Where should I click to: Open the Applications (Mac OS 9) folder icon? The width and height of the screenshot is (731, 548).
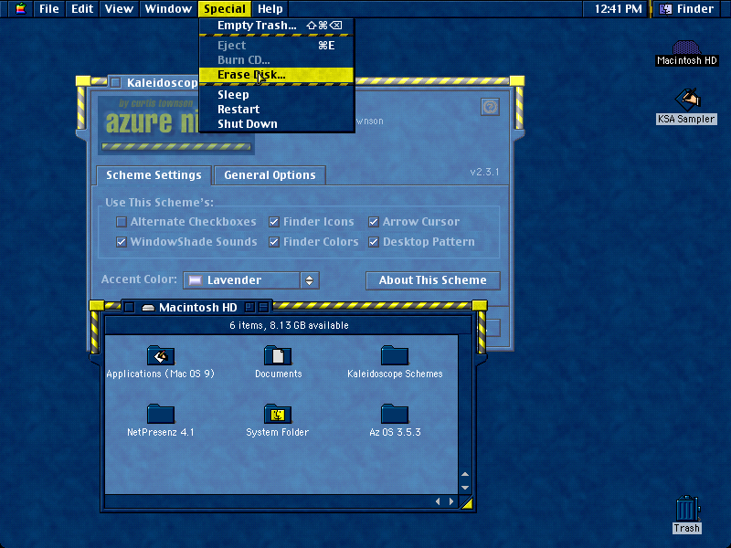pos(161,355)
